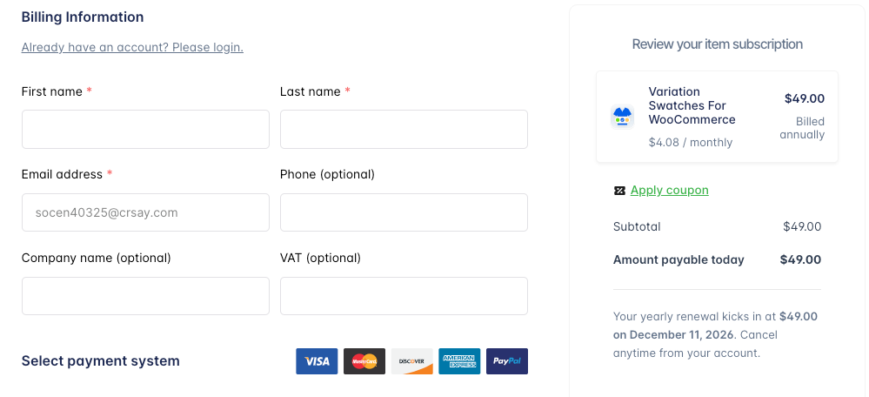Image resolution: width=869 pixels, height=397 pixels.
Task: Activate the VAT (optional) input
Action: point(404,296)
